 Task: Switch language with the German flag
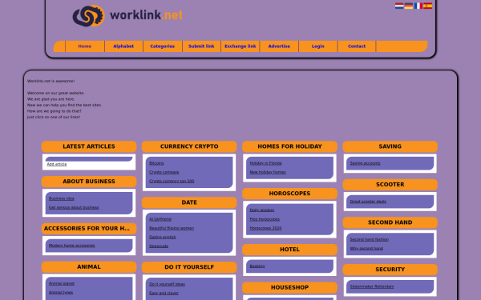pyautogui.click(x=409, y=6)
